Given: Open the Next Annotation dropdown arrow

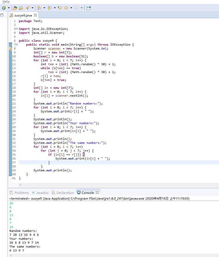Looking at the screenshot, I should tap(44, 8).
